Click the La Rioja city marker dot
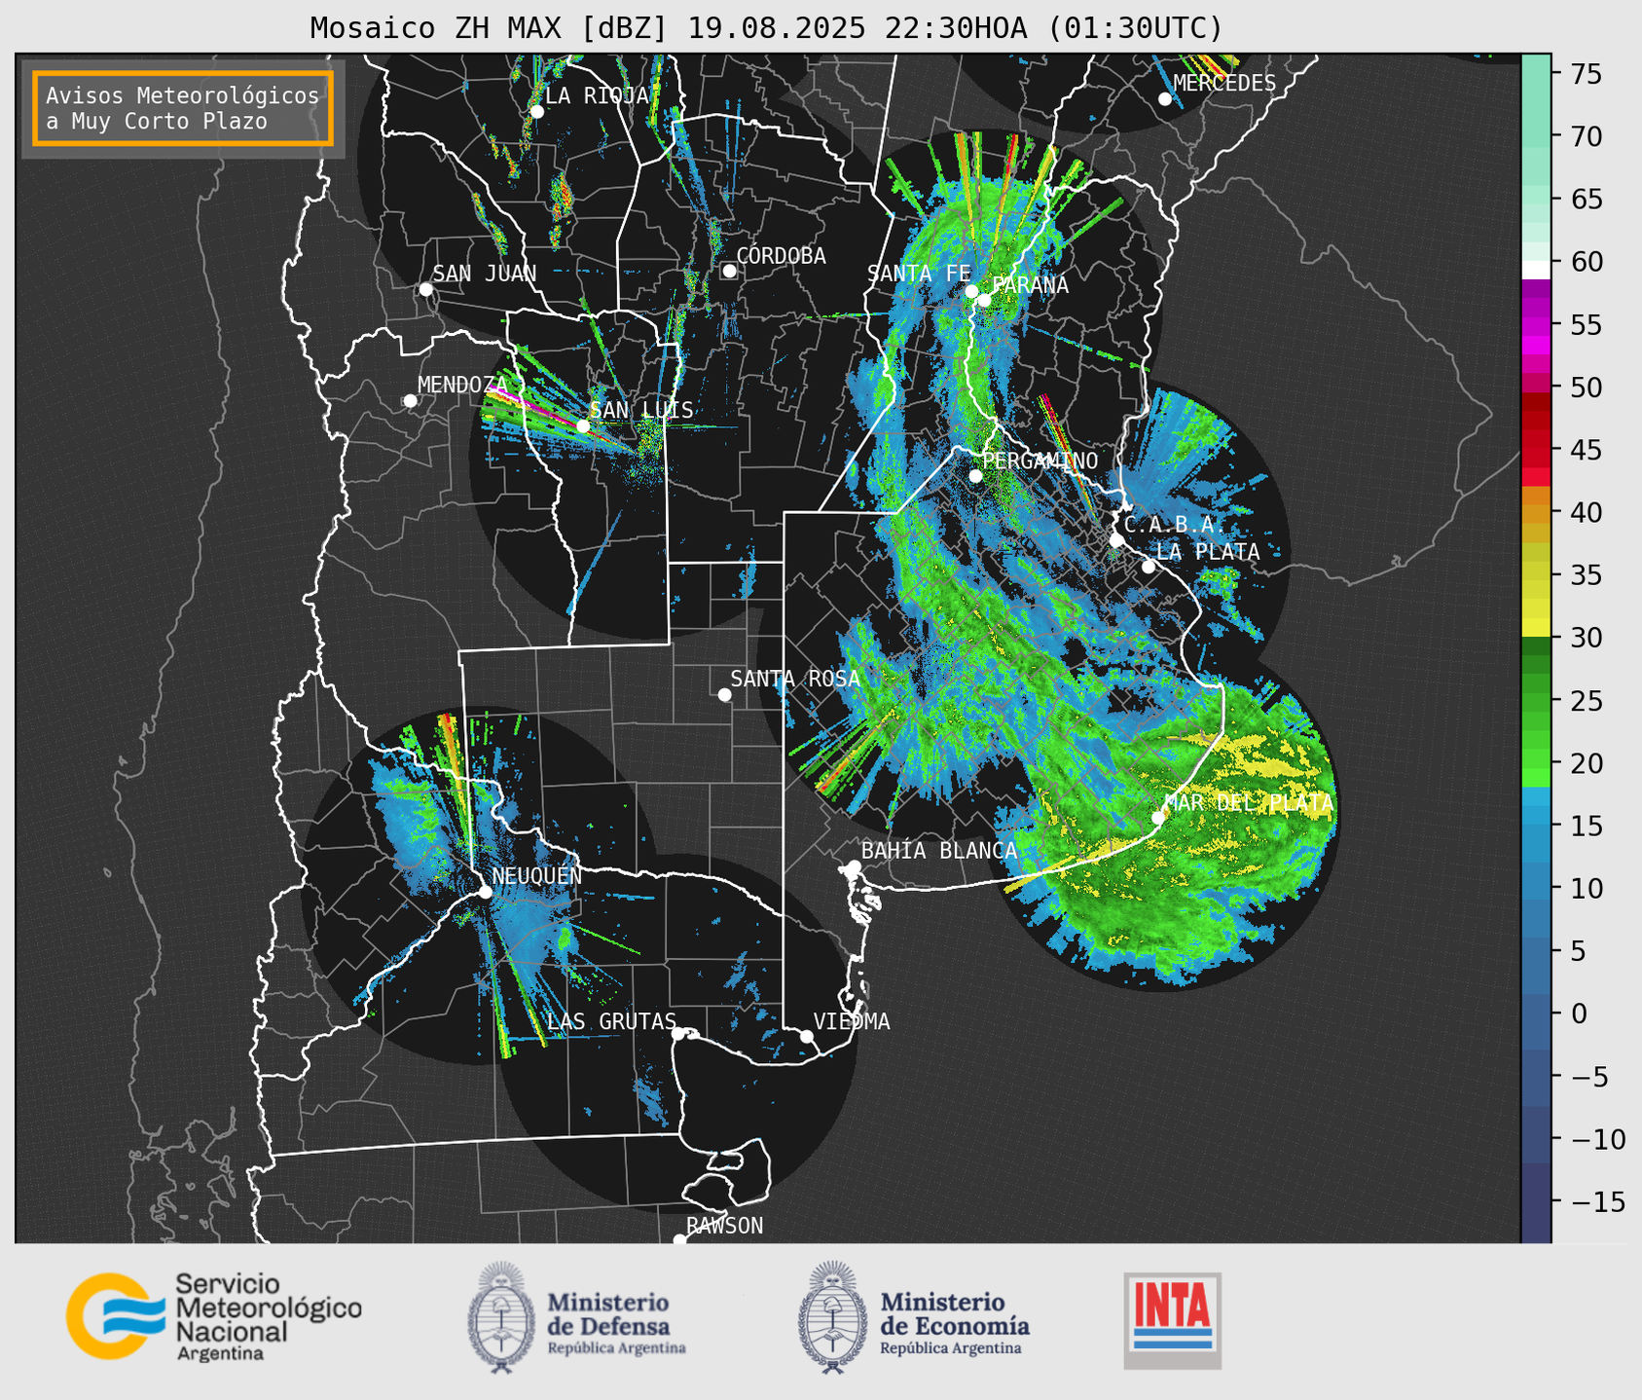This screenshot has height=1400, width=1642. coord(536,112)
